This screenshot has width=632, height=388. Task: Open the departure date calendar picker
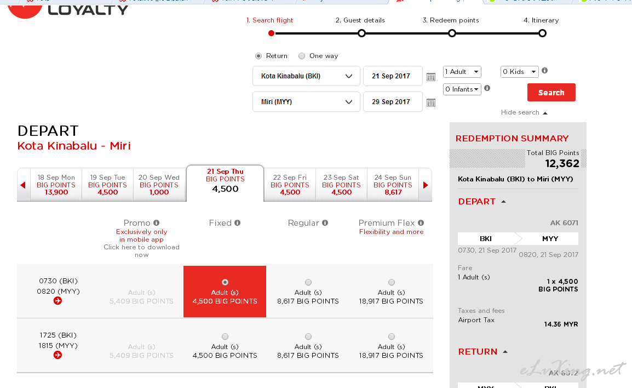(x=431, y=77)
